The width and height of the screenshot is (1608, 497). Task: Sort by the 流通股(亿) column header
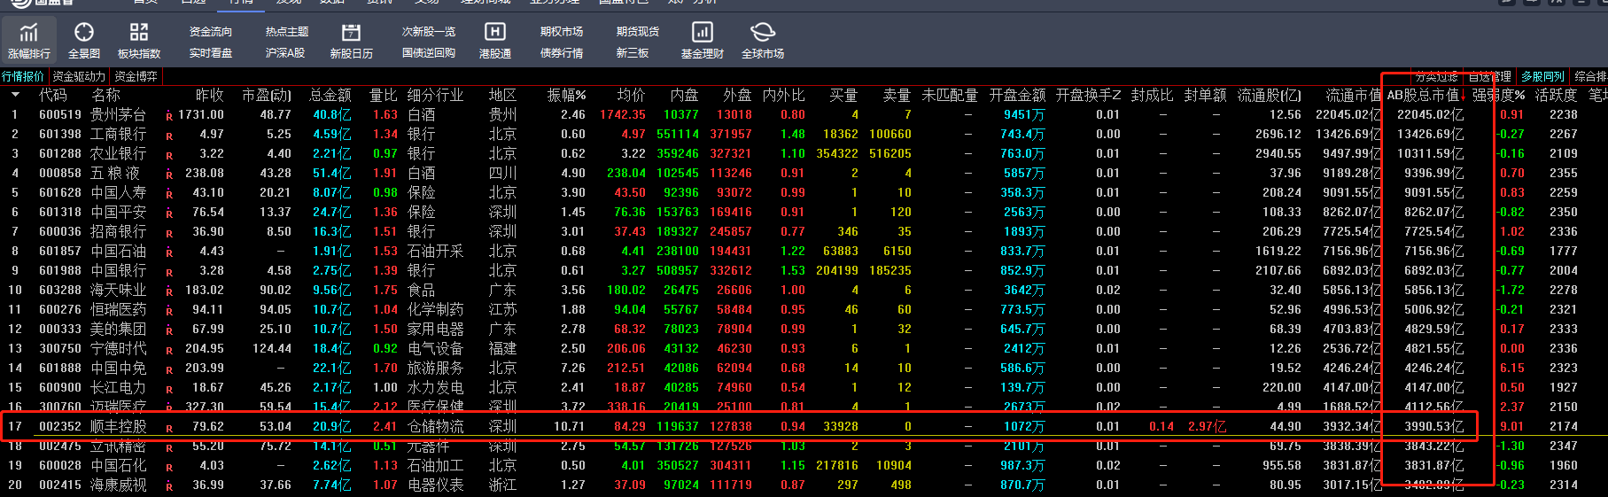pyautogui.click(x=1270, y=95)
